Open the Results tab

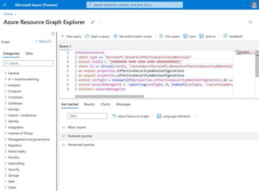pyautogui.click(x=89, y=104)
